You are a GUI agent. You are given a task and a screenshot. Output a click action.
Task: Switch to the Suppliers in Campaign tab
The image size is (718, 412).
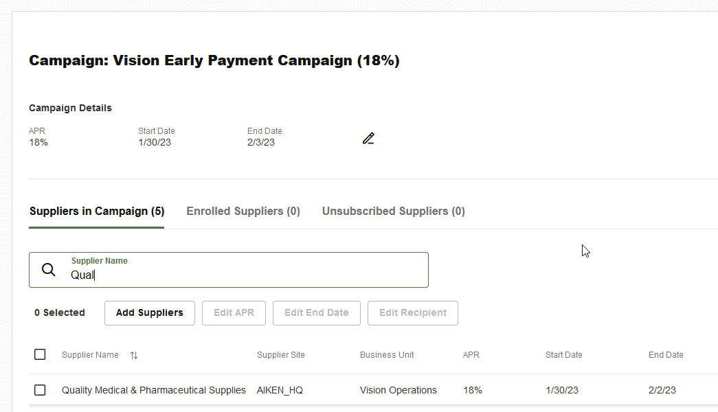97,211
